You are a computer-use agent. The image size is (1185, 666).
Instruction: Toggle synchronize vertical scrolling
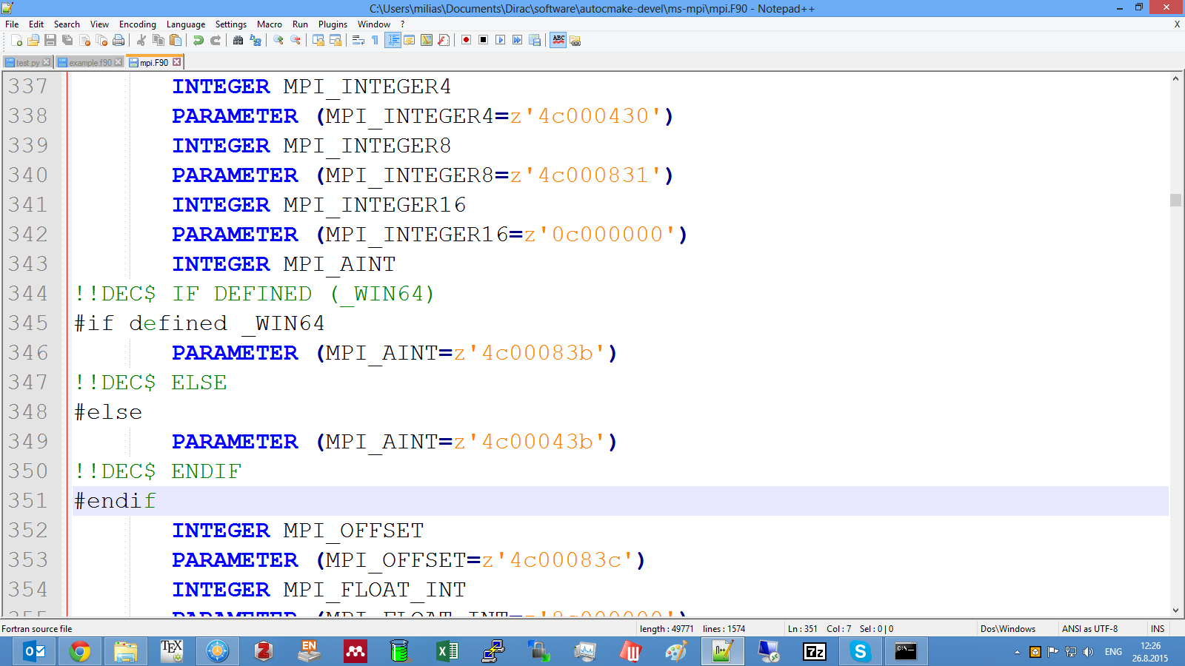pos(318,40)
